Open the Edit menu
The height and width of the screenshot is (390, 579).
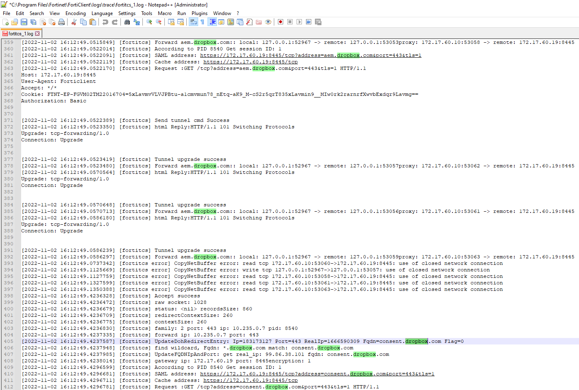tap(20, 13)
